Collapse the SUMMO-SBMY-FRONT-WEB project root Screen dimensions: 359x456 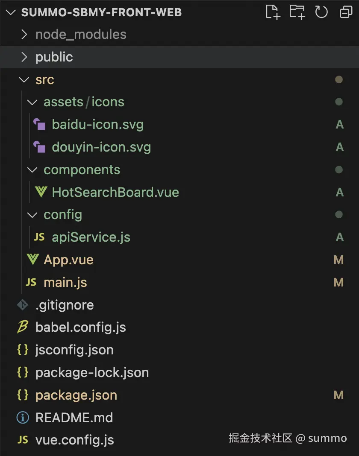(x=12, y=12)
